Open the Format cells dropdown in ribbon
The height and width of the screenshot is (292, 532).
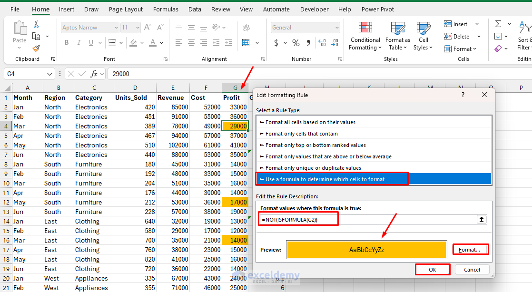[460, 49]
